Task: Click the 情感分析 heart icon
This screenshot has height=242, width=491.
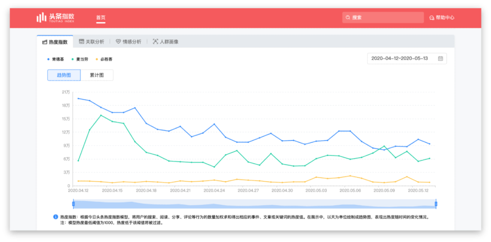Action: click(x=118, y=42)
